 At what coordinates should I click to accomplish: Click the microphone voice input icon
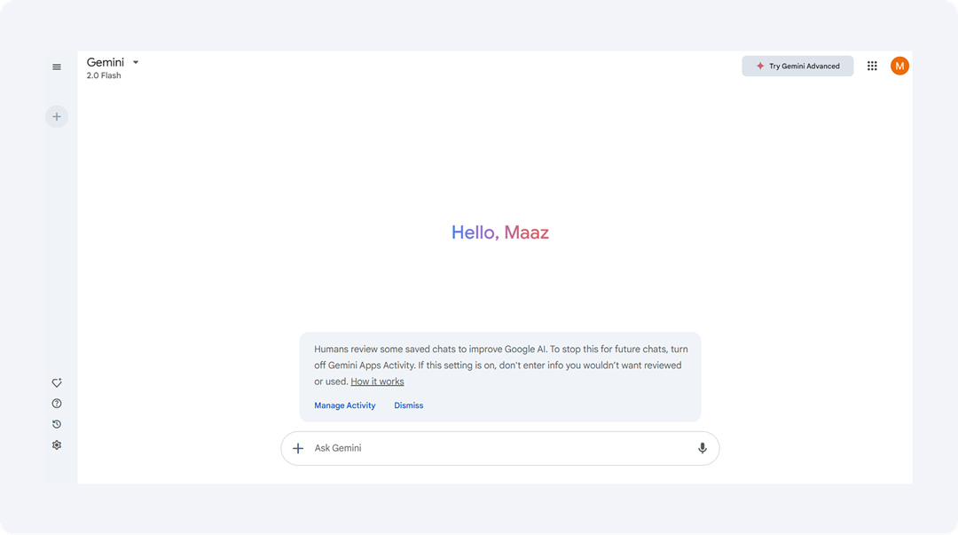(703, 448)
